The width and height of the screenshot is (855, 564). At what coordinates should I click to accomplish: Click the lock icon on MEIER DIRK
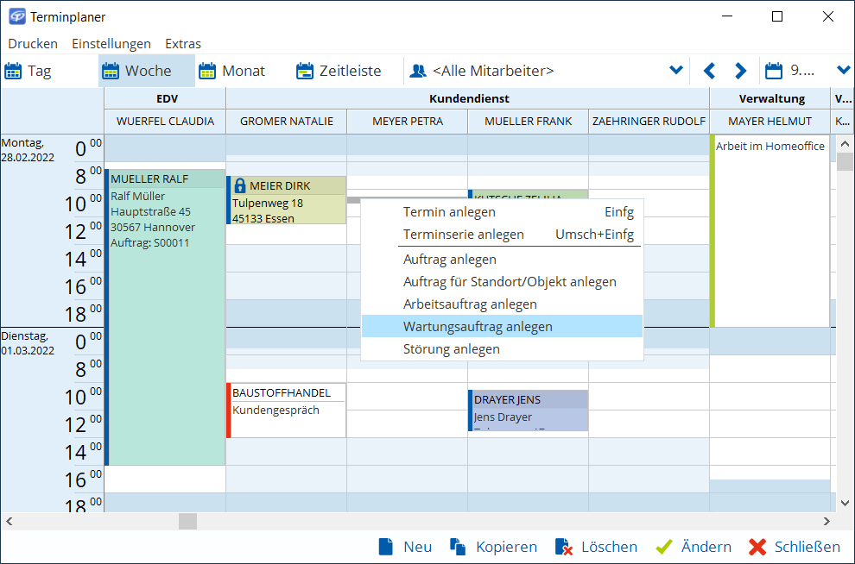pos(240,185)
